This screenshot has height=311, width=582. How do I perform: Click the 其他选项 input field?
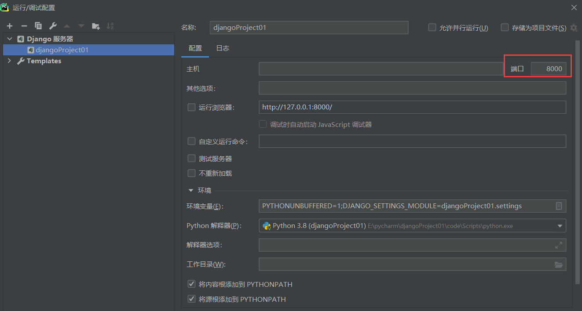tap(412, 88)
